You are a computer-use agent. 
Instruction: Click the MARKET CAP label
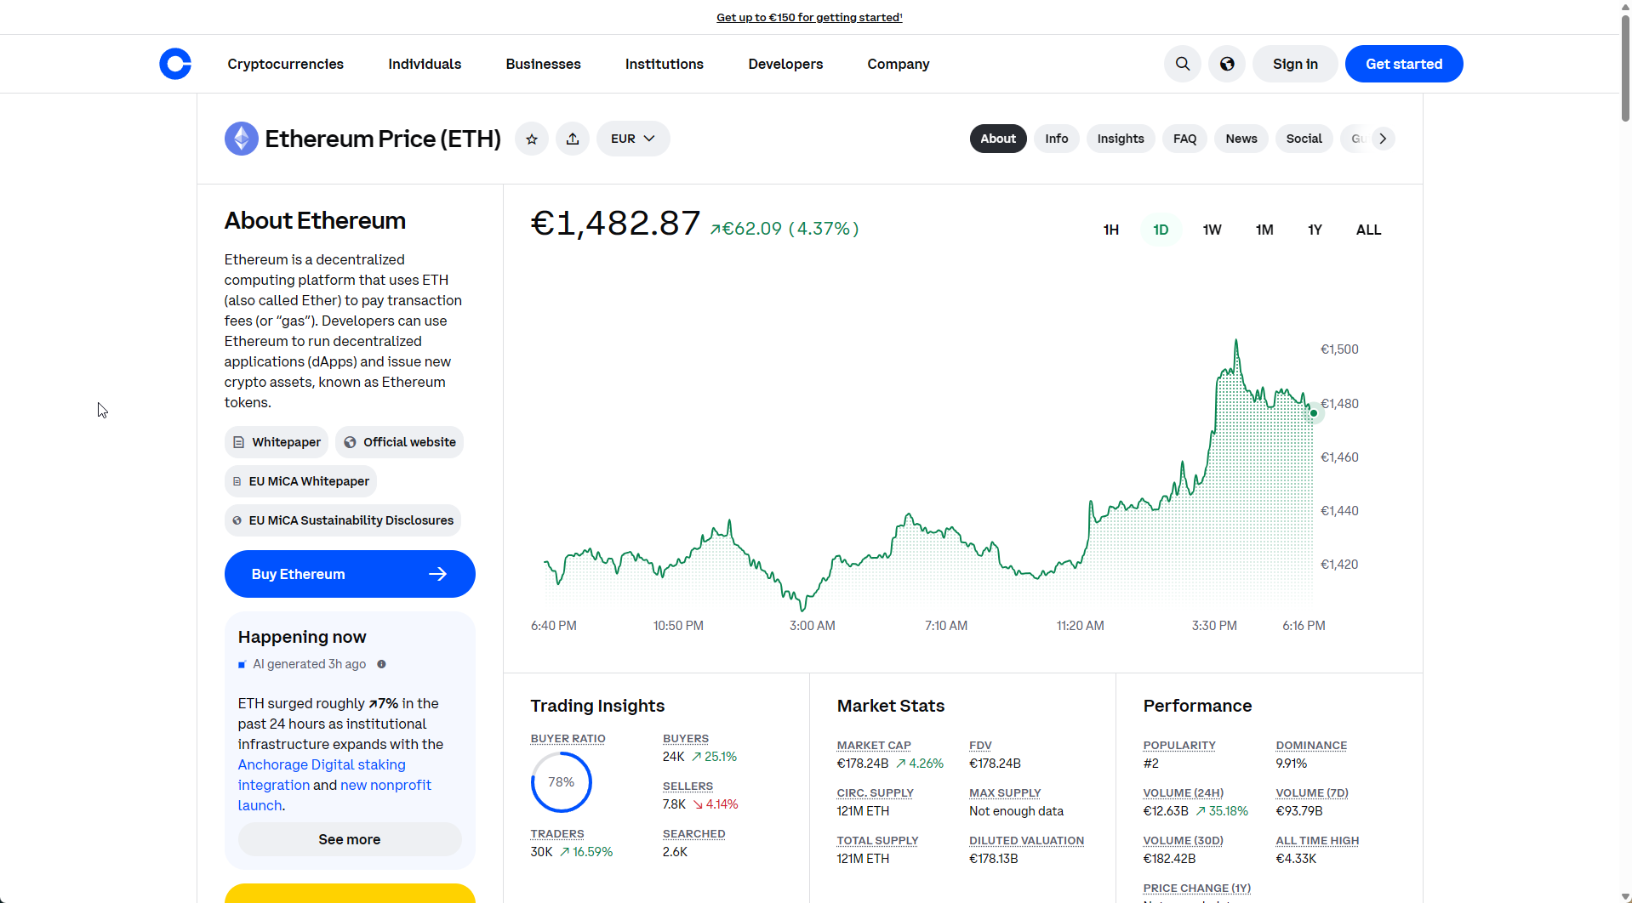click(874, 746)
